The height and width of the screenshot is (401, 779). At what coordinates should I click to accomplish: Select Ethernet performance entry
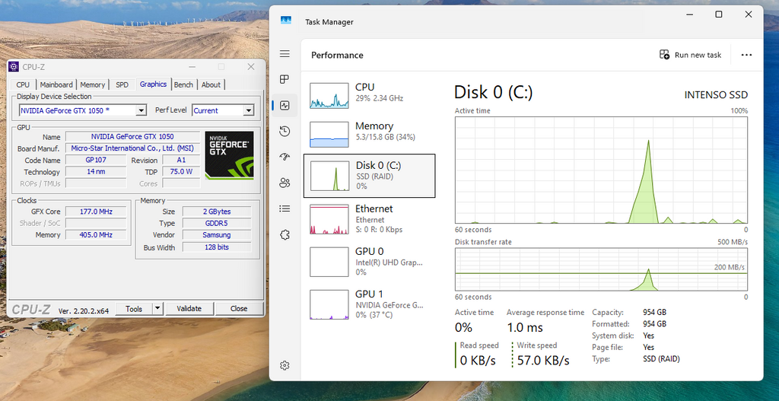click(x=369, y=218)
